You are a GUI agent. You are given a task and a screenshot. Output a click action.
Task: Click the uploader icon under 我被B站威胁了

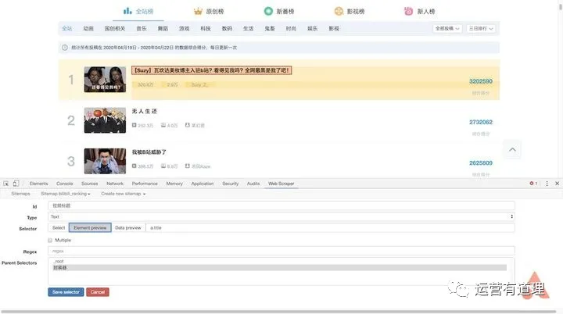(x=187, y=166)
